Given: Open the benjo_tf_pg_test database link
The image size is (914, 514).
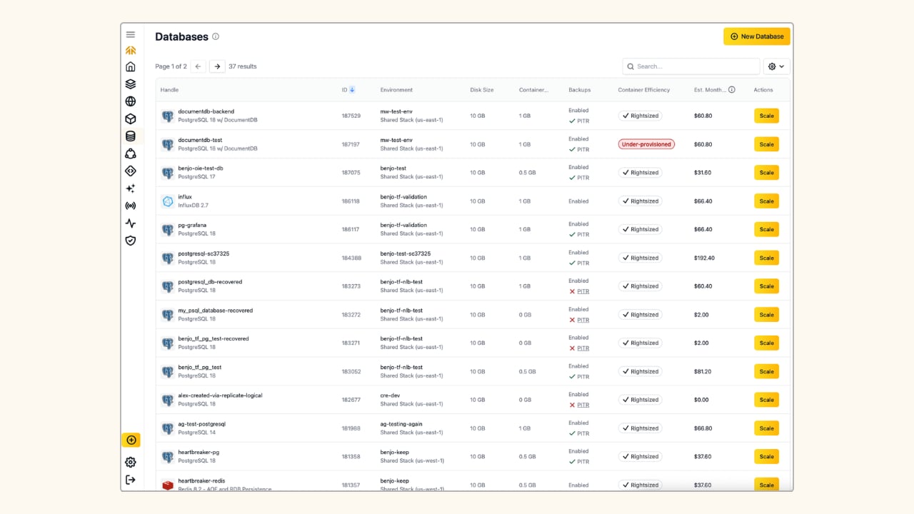Looking at the screenshot, I should coord(199,367).
